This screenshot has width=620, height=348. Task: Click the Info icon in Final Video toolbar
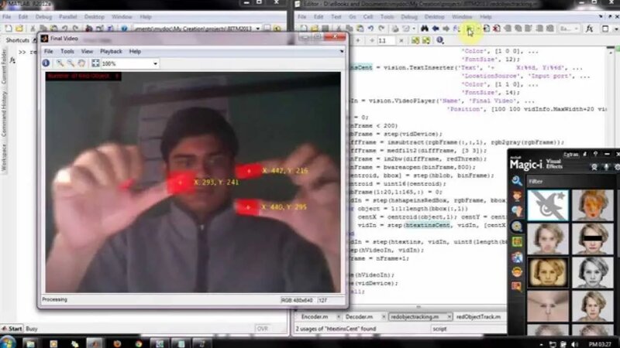point(46,63)
